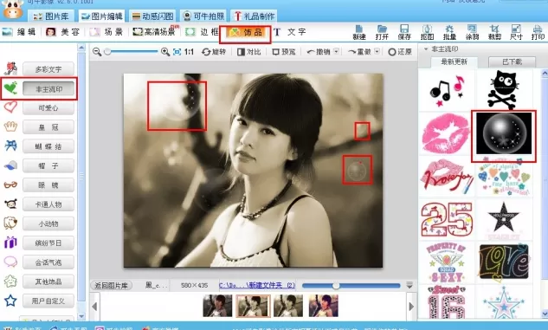Click the 涂鸦 doodle icon
The width and height of the screenshot is (548, 330).
472,33
